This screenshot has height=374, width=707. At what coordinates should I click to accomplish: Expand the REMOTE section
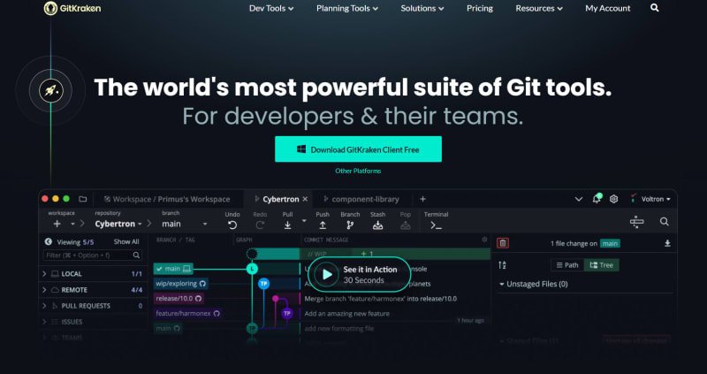tap(45, 290)
